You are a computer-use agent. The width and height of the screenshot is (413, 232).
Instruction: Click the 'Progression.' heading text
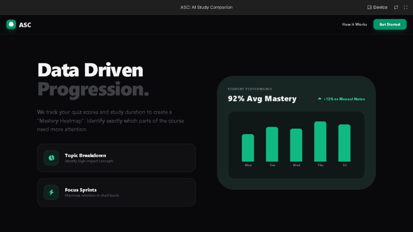point(93,90)
